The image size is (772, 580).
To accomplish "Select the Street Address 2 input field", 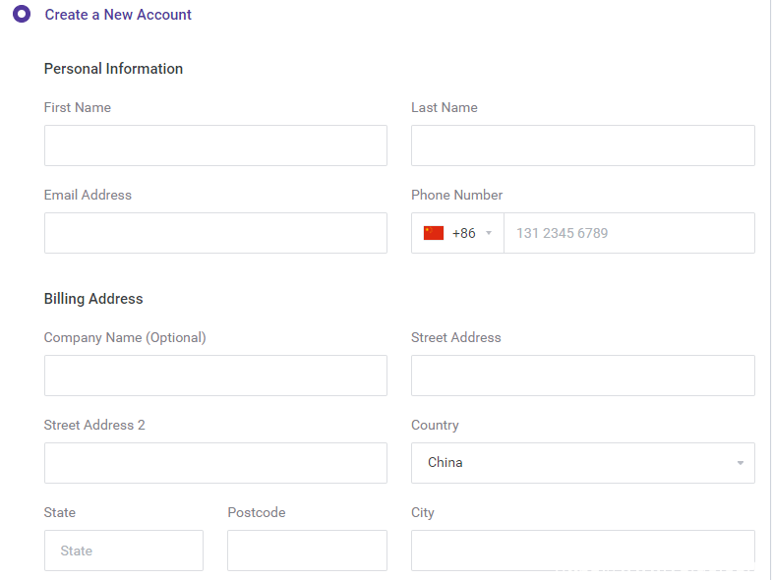I will pos(215,463).
